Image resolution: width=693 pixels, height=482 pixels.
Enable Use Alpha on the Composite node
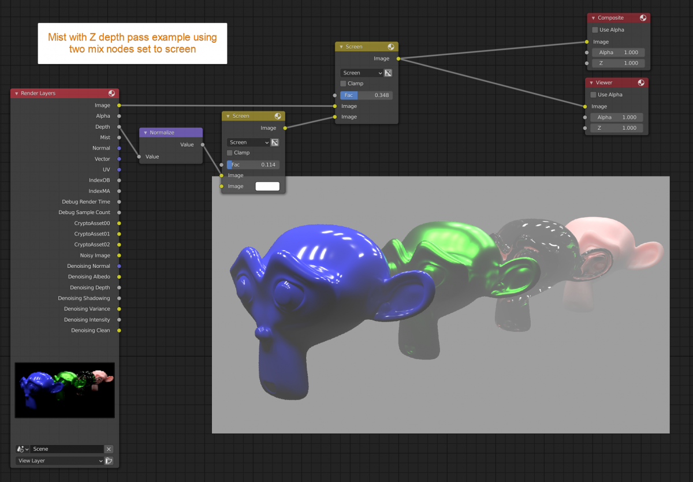[x=595, y=29]
